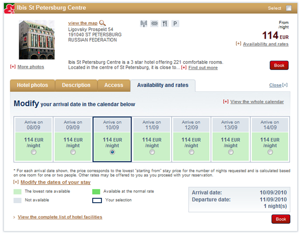303x235 pixels.
Task: Open the More photos link
Action: tap(31, 67)
